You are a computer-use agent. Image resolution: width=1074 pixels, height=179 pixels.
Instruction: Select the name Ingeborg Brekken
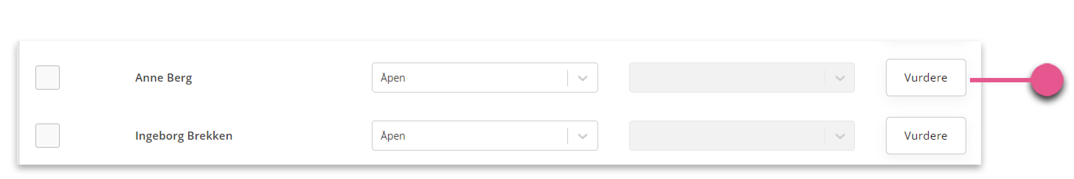pos(184,136)
